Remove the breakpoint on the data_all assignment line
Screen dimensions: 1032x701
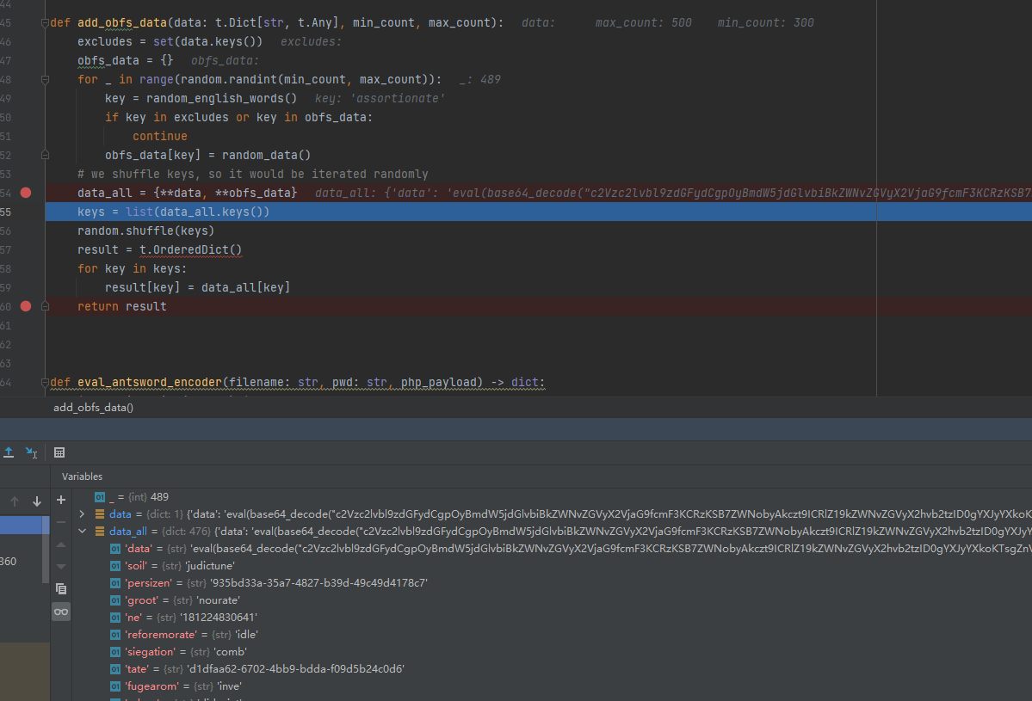point(26,193)
